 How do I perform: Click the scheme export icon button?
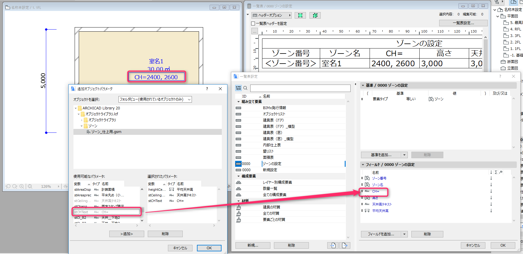[345, 245]
